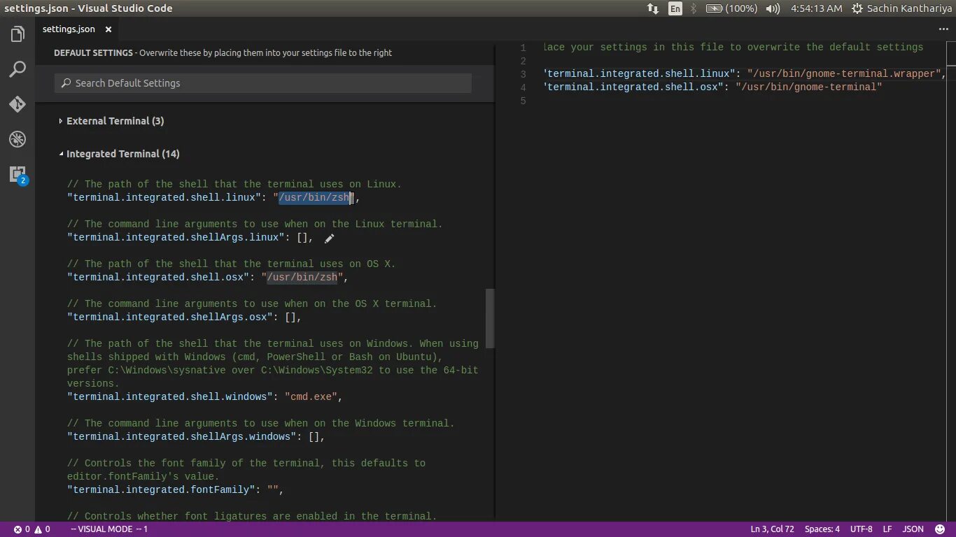The width and height of the screenshot is (956, 537).
Task: Close the settings.json tab
Action: [108, 29]
